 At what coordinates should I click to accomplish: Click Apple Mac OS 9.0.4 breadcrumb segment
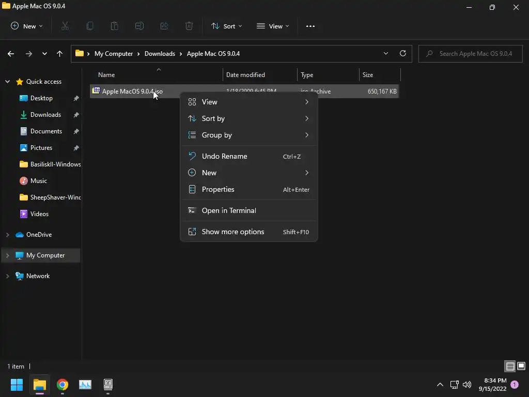[213, 54]
